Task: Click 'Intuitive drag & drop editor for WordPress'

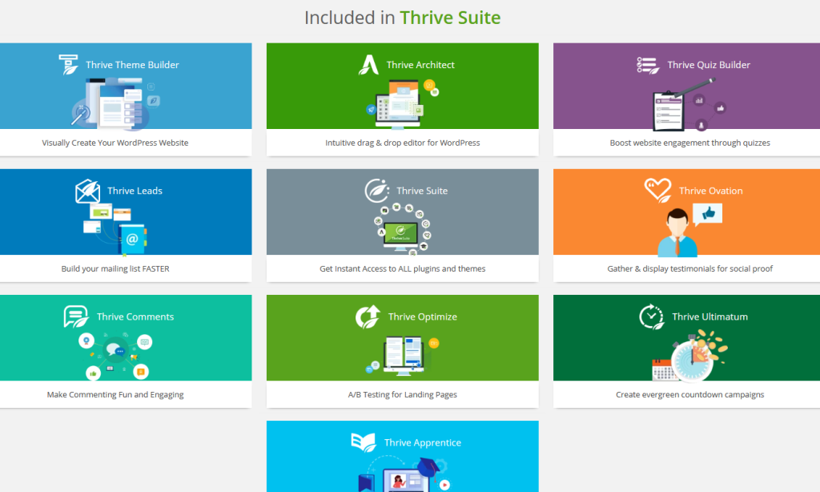Action: (402, 143)
